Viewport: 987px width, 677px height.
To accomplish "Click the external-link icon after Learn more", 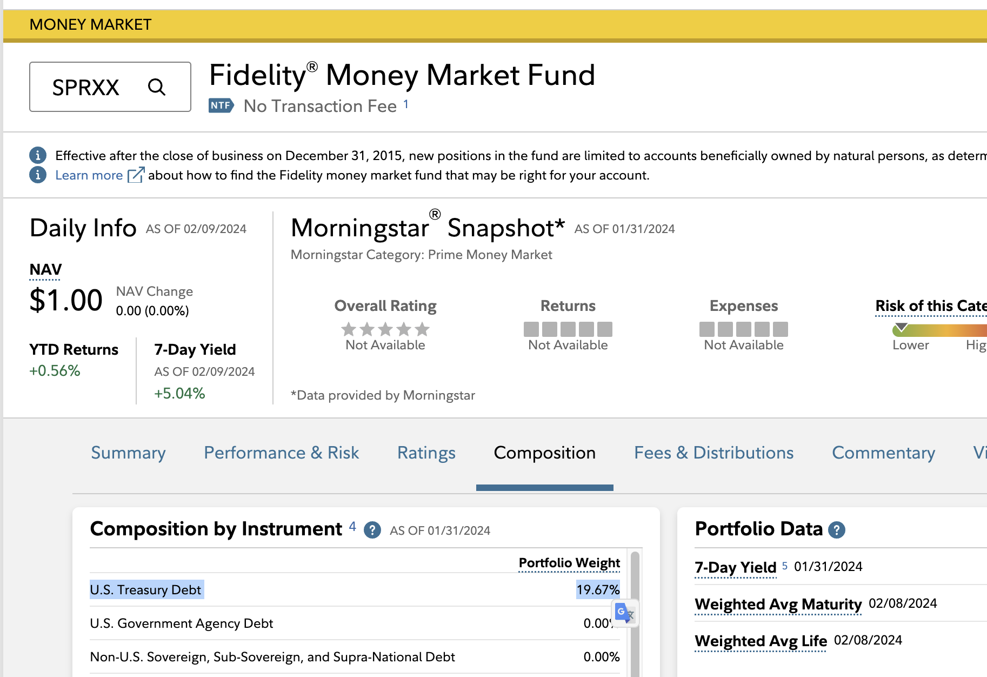I will click(x=135, y=174).
